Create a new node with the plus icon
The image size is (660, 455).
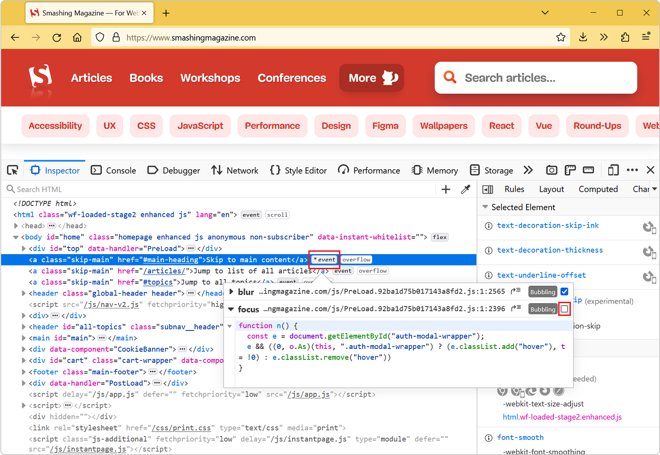coord(445,189)
